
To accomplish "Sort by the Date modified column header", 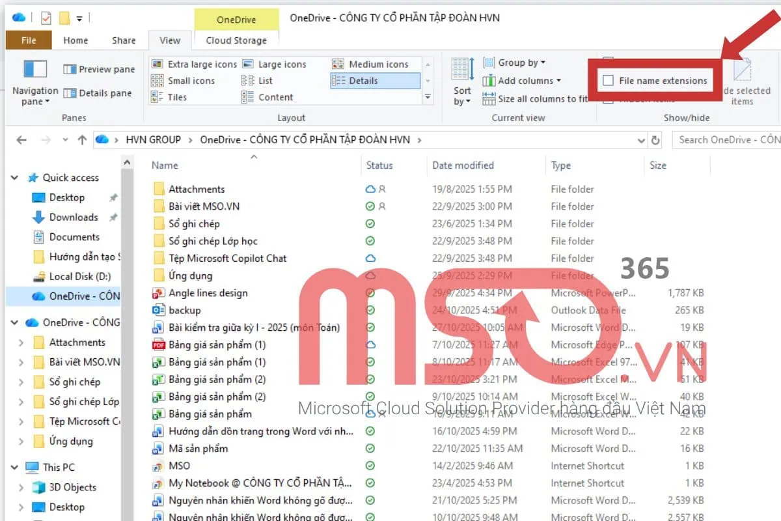I will click(463, 165).
